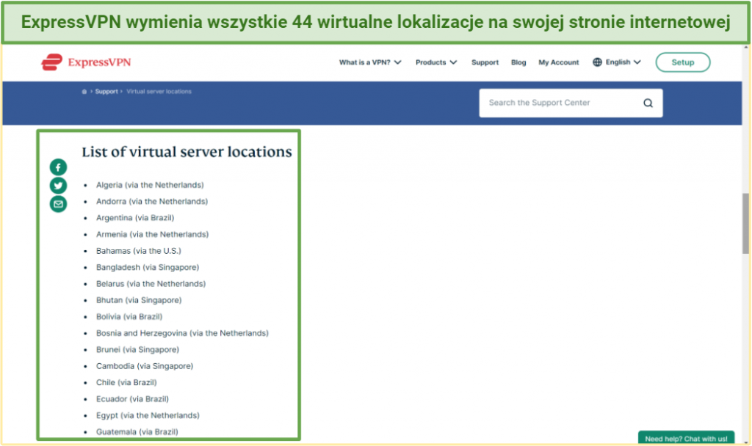Go to the Blog page
Image resolution: width=752 pixels, height=446 pixels.
518,62
